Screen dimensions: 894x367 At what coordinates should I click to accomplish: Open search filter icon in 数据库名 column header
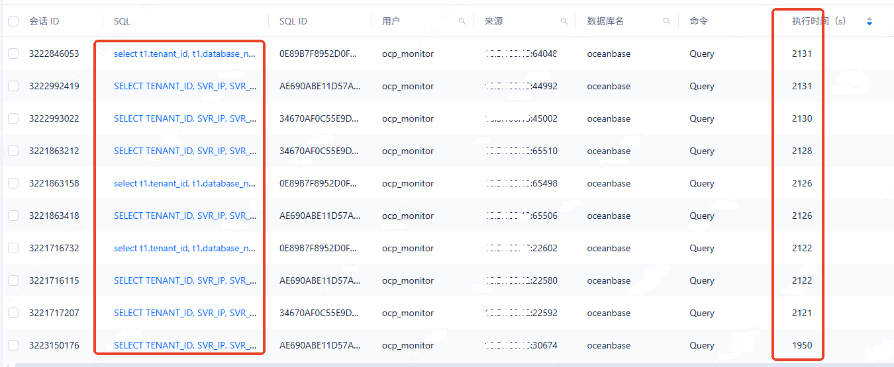667,21
